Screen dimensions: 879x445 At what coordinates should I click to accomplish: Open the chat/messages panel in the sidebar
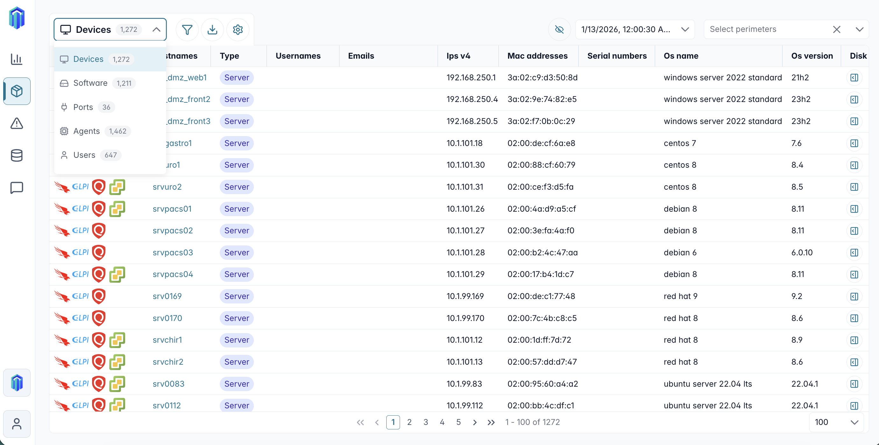(17, 187)
